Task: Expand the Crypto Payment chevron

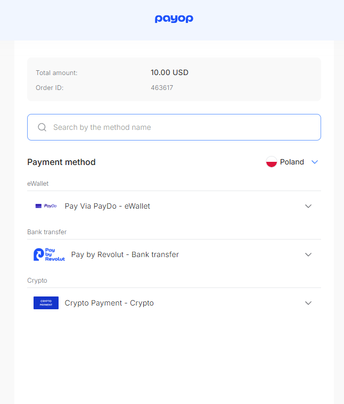Action: (308, 303)
